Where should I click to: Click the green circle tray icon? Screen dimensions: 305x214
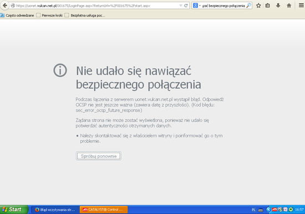pyautogui.click(x=291, y=210)
